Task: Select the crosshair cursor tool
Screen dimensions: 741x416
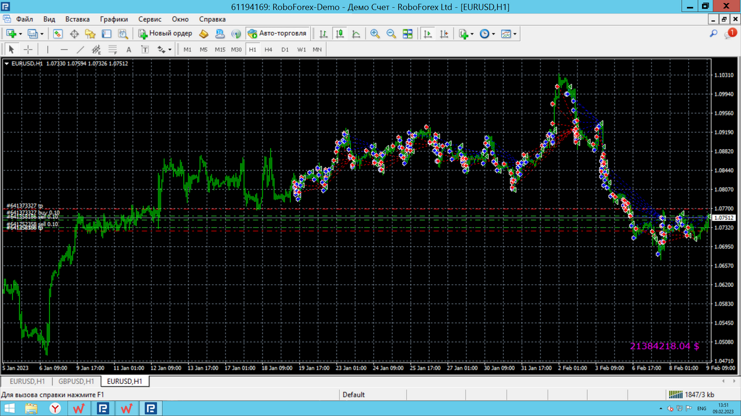Action: 28,49
